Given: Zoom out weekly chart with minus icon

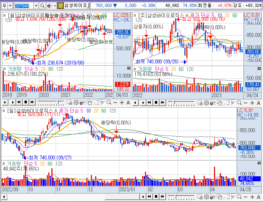Looking at the screenshot, I should [245, 103].
